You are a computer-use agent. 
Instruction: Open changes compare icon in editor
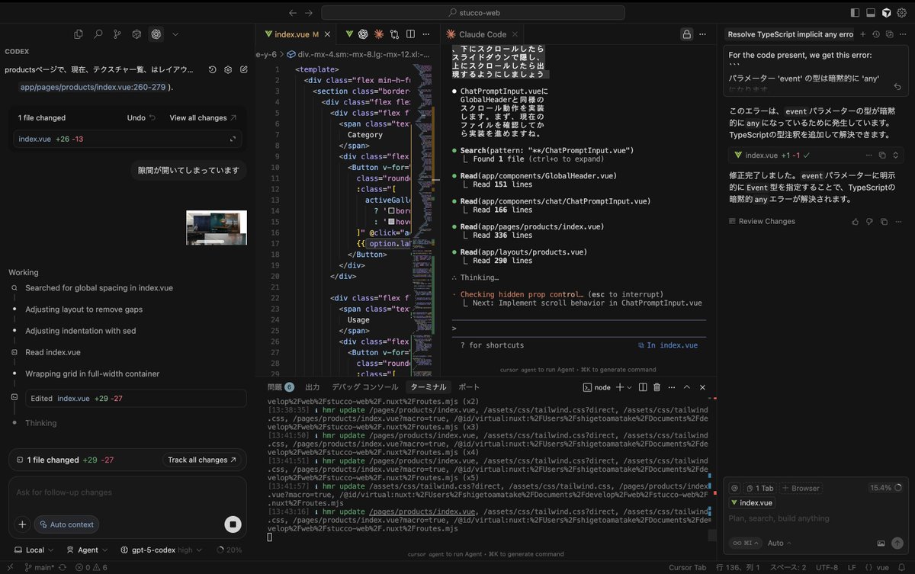394,34
